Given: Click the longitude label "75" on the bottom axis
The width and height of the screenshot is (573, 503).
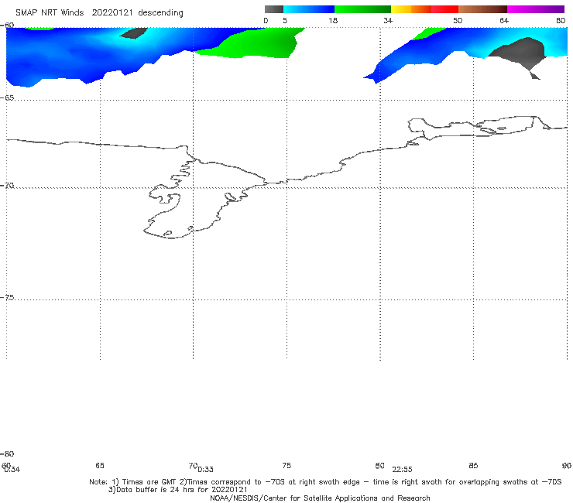Looking at the screenshot, I should [x=286, y=465].
